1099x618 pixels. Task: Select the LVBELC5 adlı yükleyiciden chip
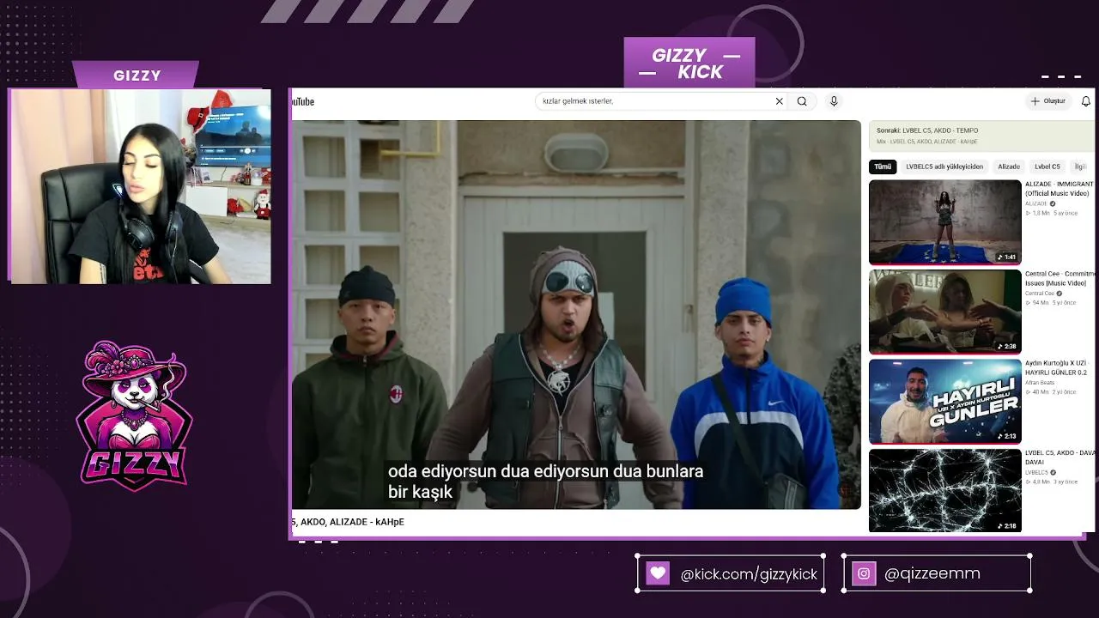(x=944, y=167)
